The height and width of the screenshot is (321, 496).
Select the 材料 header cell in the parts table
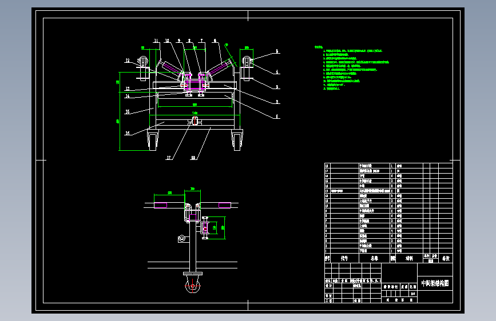click(x=409, y=258)
